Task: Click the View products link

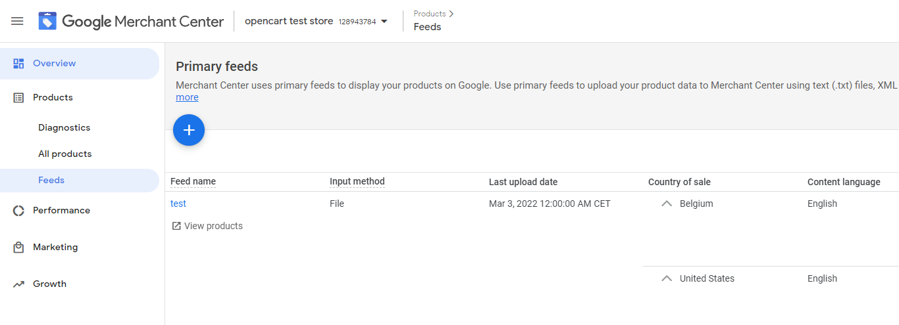Action: [x=213, y=226]
